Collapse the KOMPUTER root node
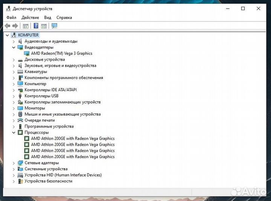This screenshot has width=271, height=201. point(7,35)
